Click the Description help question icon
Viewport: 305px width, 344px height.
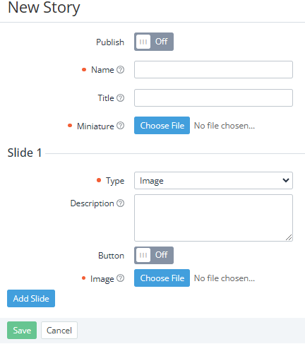[120, 203]
